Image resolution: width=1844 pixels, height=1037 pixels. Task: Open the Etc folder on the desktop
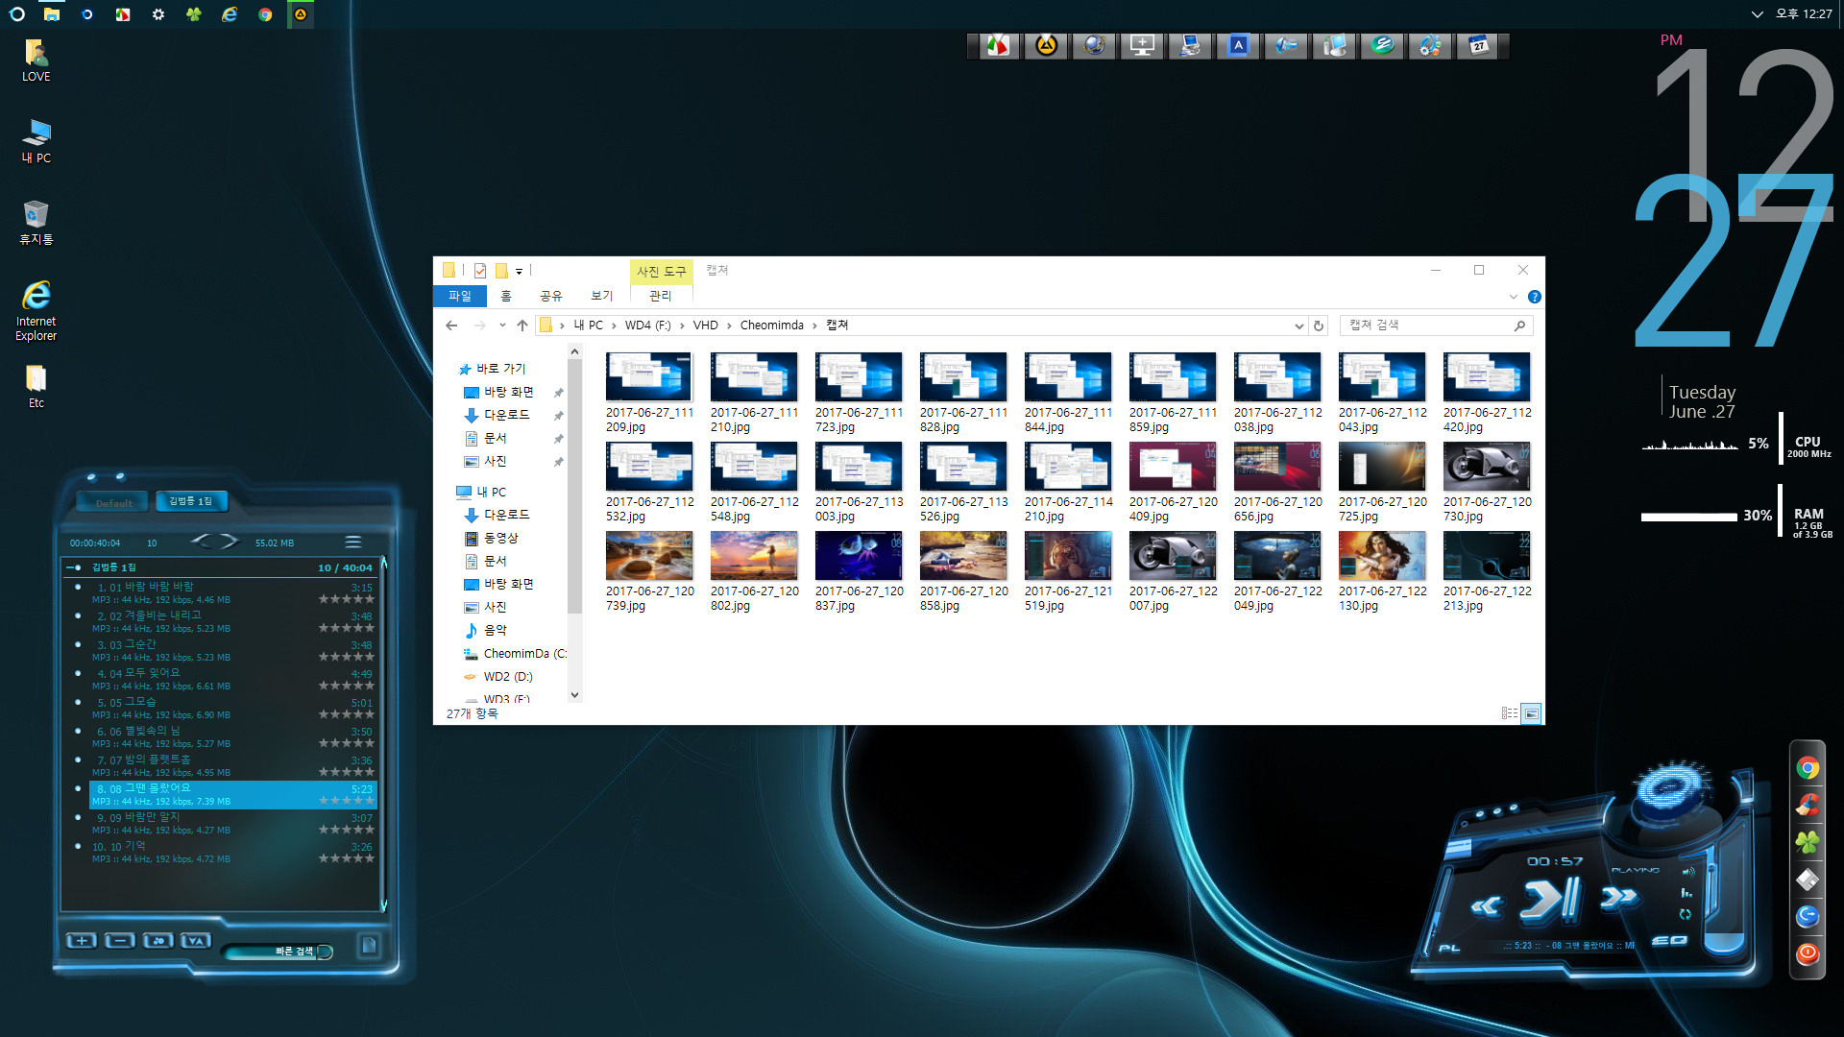[36, 386]
